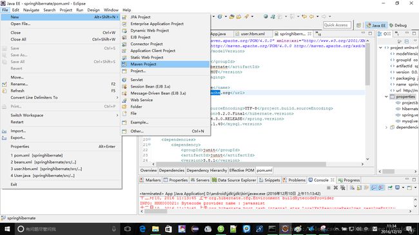
Task: Open Effective POM tab
Action: click(242, 171)
